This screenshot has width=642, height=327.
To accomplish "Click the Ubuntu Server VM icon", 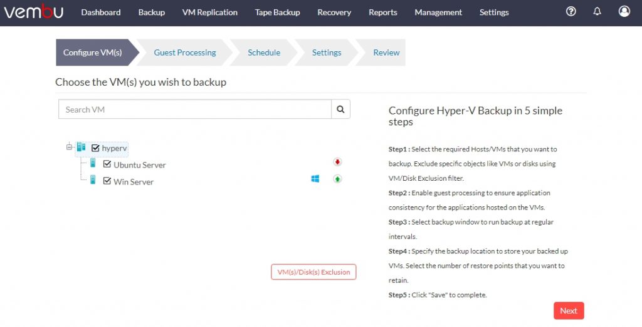I will (93, 163).
